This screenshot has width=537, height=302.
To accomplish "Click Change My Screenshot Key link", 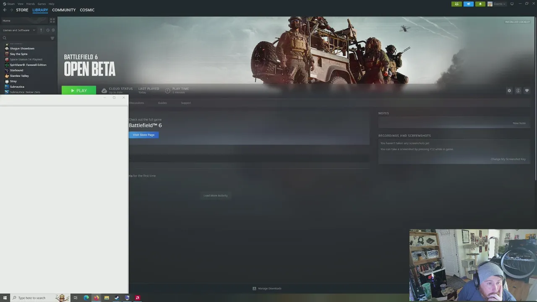I will click(508, 159).
